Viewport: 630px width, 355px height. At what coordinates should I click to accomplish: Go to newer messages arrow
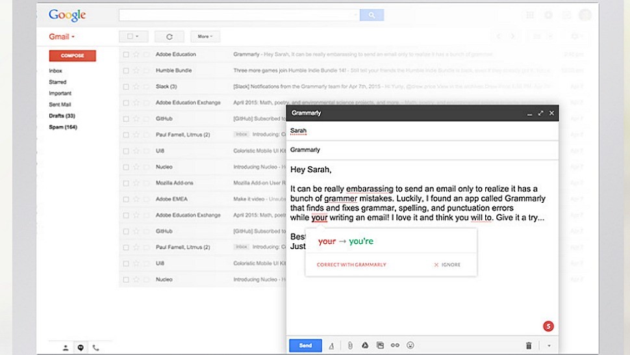coord(499,36)
